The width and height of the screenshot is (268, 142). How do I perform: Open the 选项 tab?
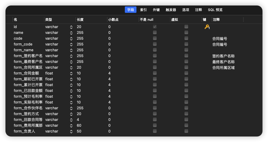[186, 10]
